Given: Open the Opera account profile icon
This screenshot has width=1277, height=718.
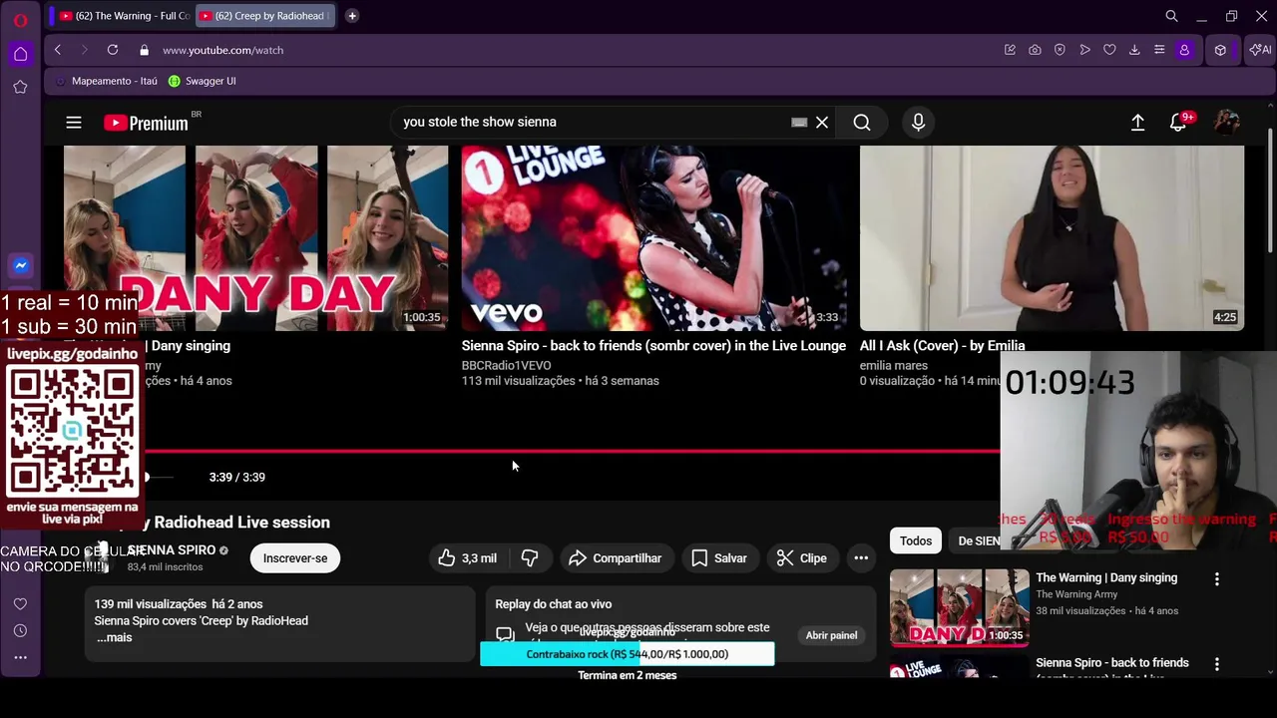Looking at the screenshot, I should [x=1184, y=50].
